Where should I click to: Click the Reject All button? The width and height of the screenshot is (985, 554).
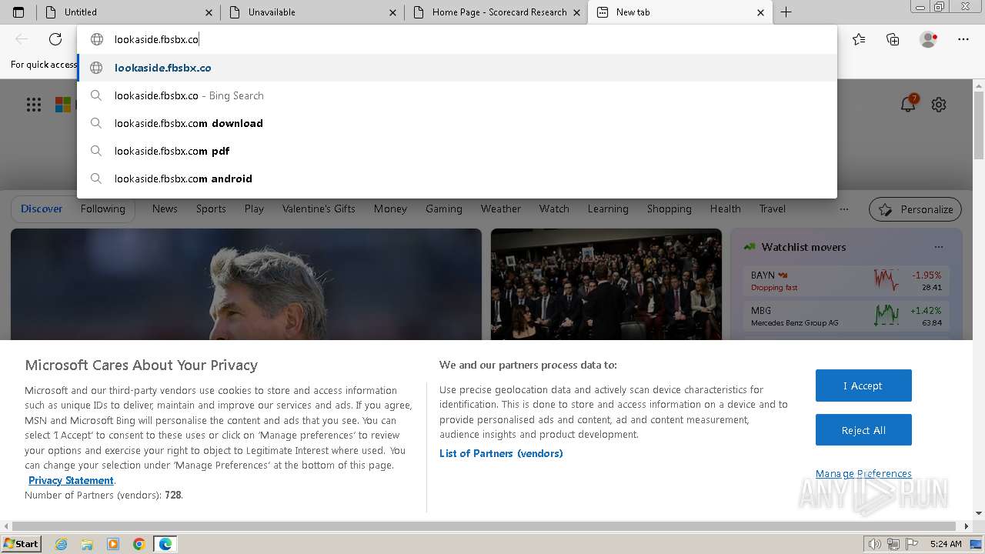[x=863, y=430]
